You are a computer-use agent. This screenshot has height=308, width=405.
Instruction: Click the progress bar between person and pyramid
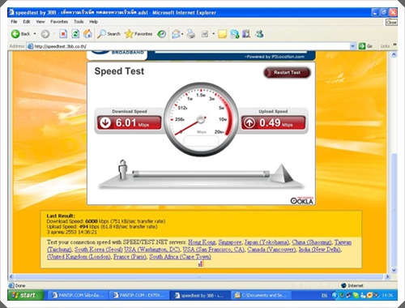coord(201,173)
